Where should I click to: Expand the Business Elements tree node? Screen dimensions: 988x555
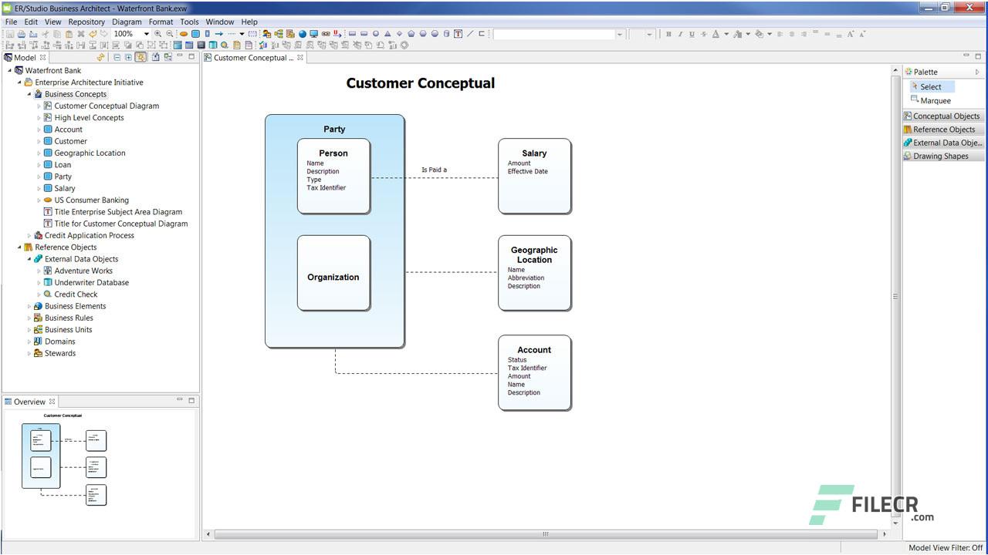29,306
